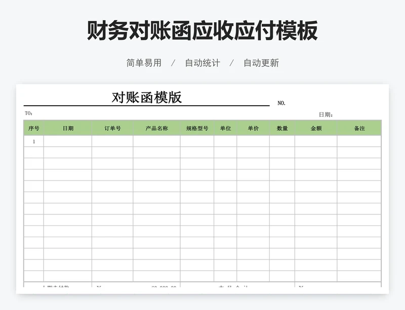Select the 规格型号 column header
The width and height of the screenshot is (405, 310).
click(197, 128)
